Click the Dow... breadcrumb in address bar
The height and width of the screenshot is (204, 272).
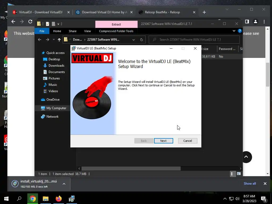point(77,40)
